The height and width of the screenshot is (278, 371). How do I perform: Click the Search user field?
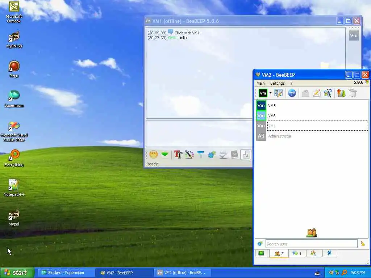click(x=311, y=244)
